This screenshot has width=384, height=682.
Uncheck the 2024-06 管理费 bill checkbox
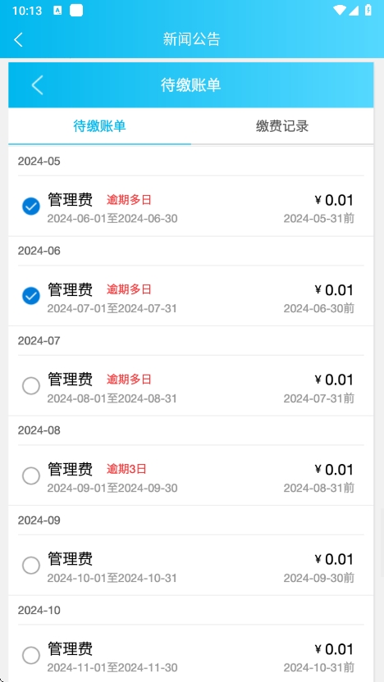31,296
